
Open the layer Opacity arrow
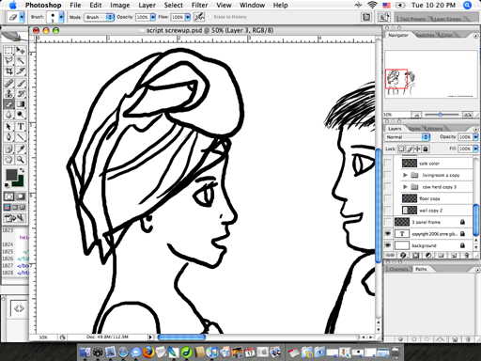pos(475,137)
